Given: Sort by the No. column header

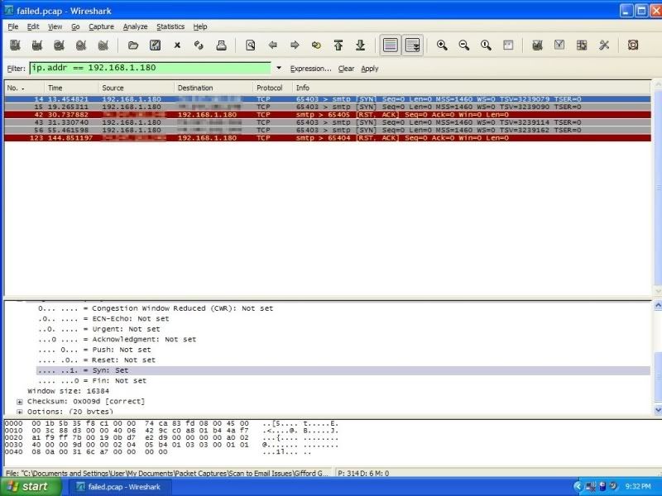Looking at the screenshot, I should [24, 88].
